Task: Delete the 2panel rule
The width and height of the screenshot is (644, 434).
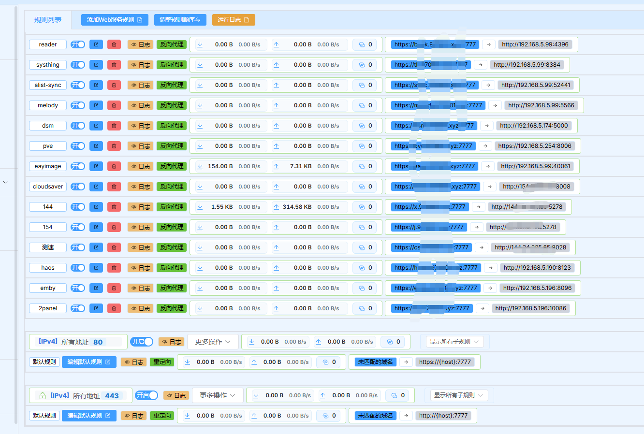Action: (x=114, y=308)
